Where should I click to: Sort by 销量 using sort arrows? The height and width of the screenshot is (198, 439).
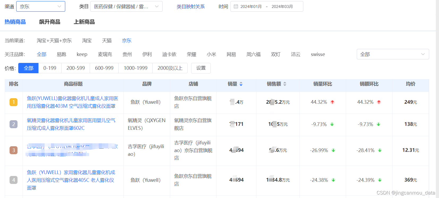point(241,84)
